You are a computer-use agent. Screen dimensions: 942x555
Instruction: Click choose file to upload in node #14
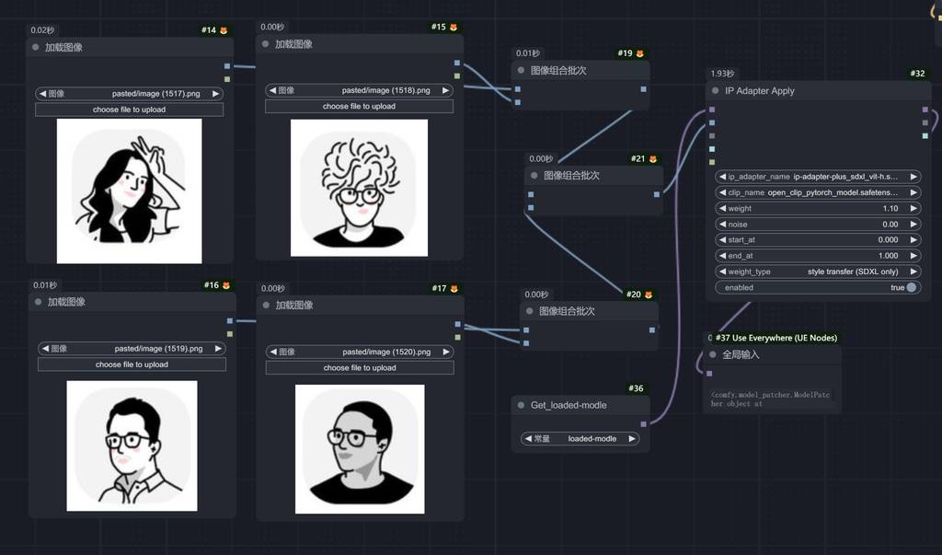coord(129,110)
